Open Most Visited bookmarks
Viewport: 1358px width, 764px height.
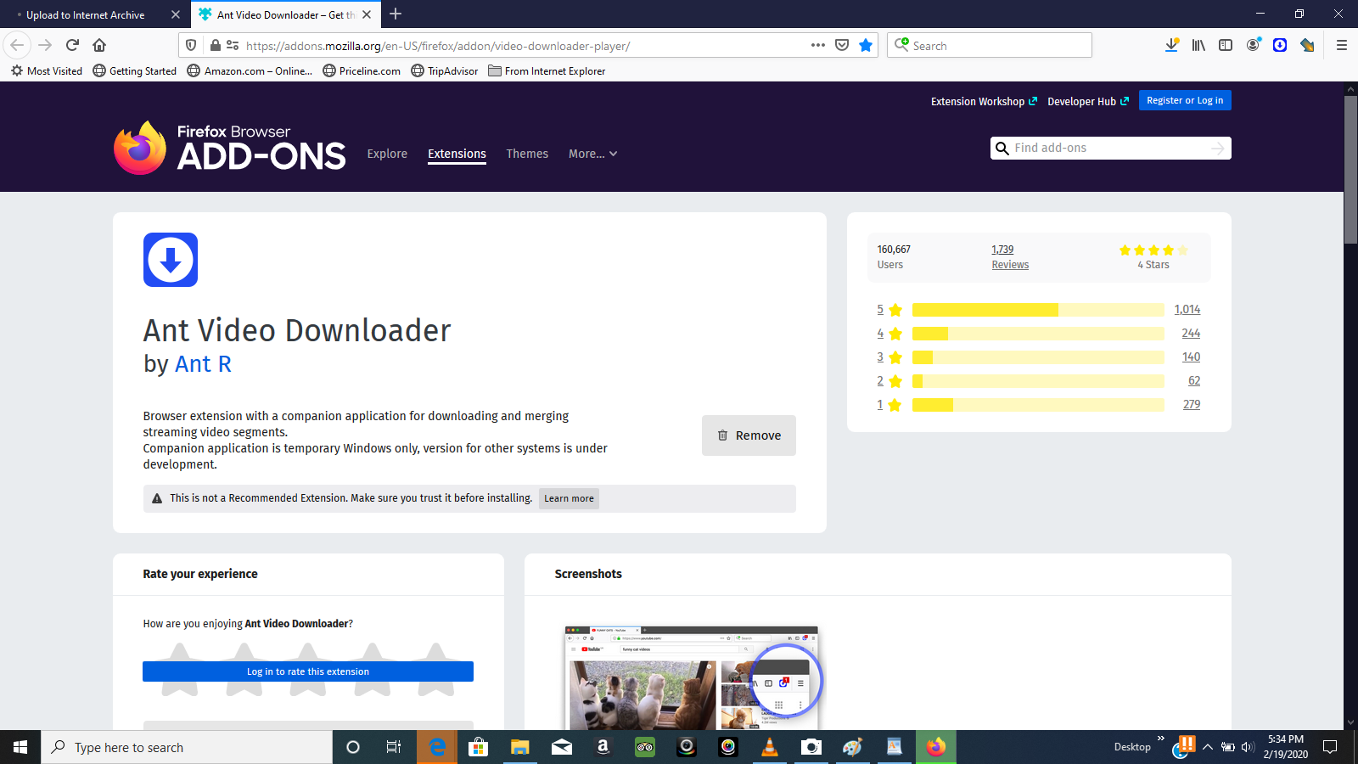(47, 71)
